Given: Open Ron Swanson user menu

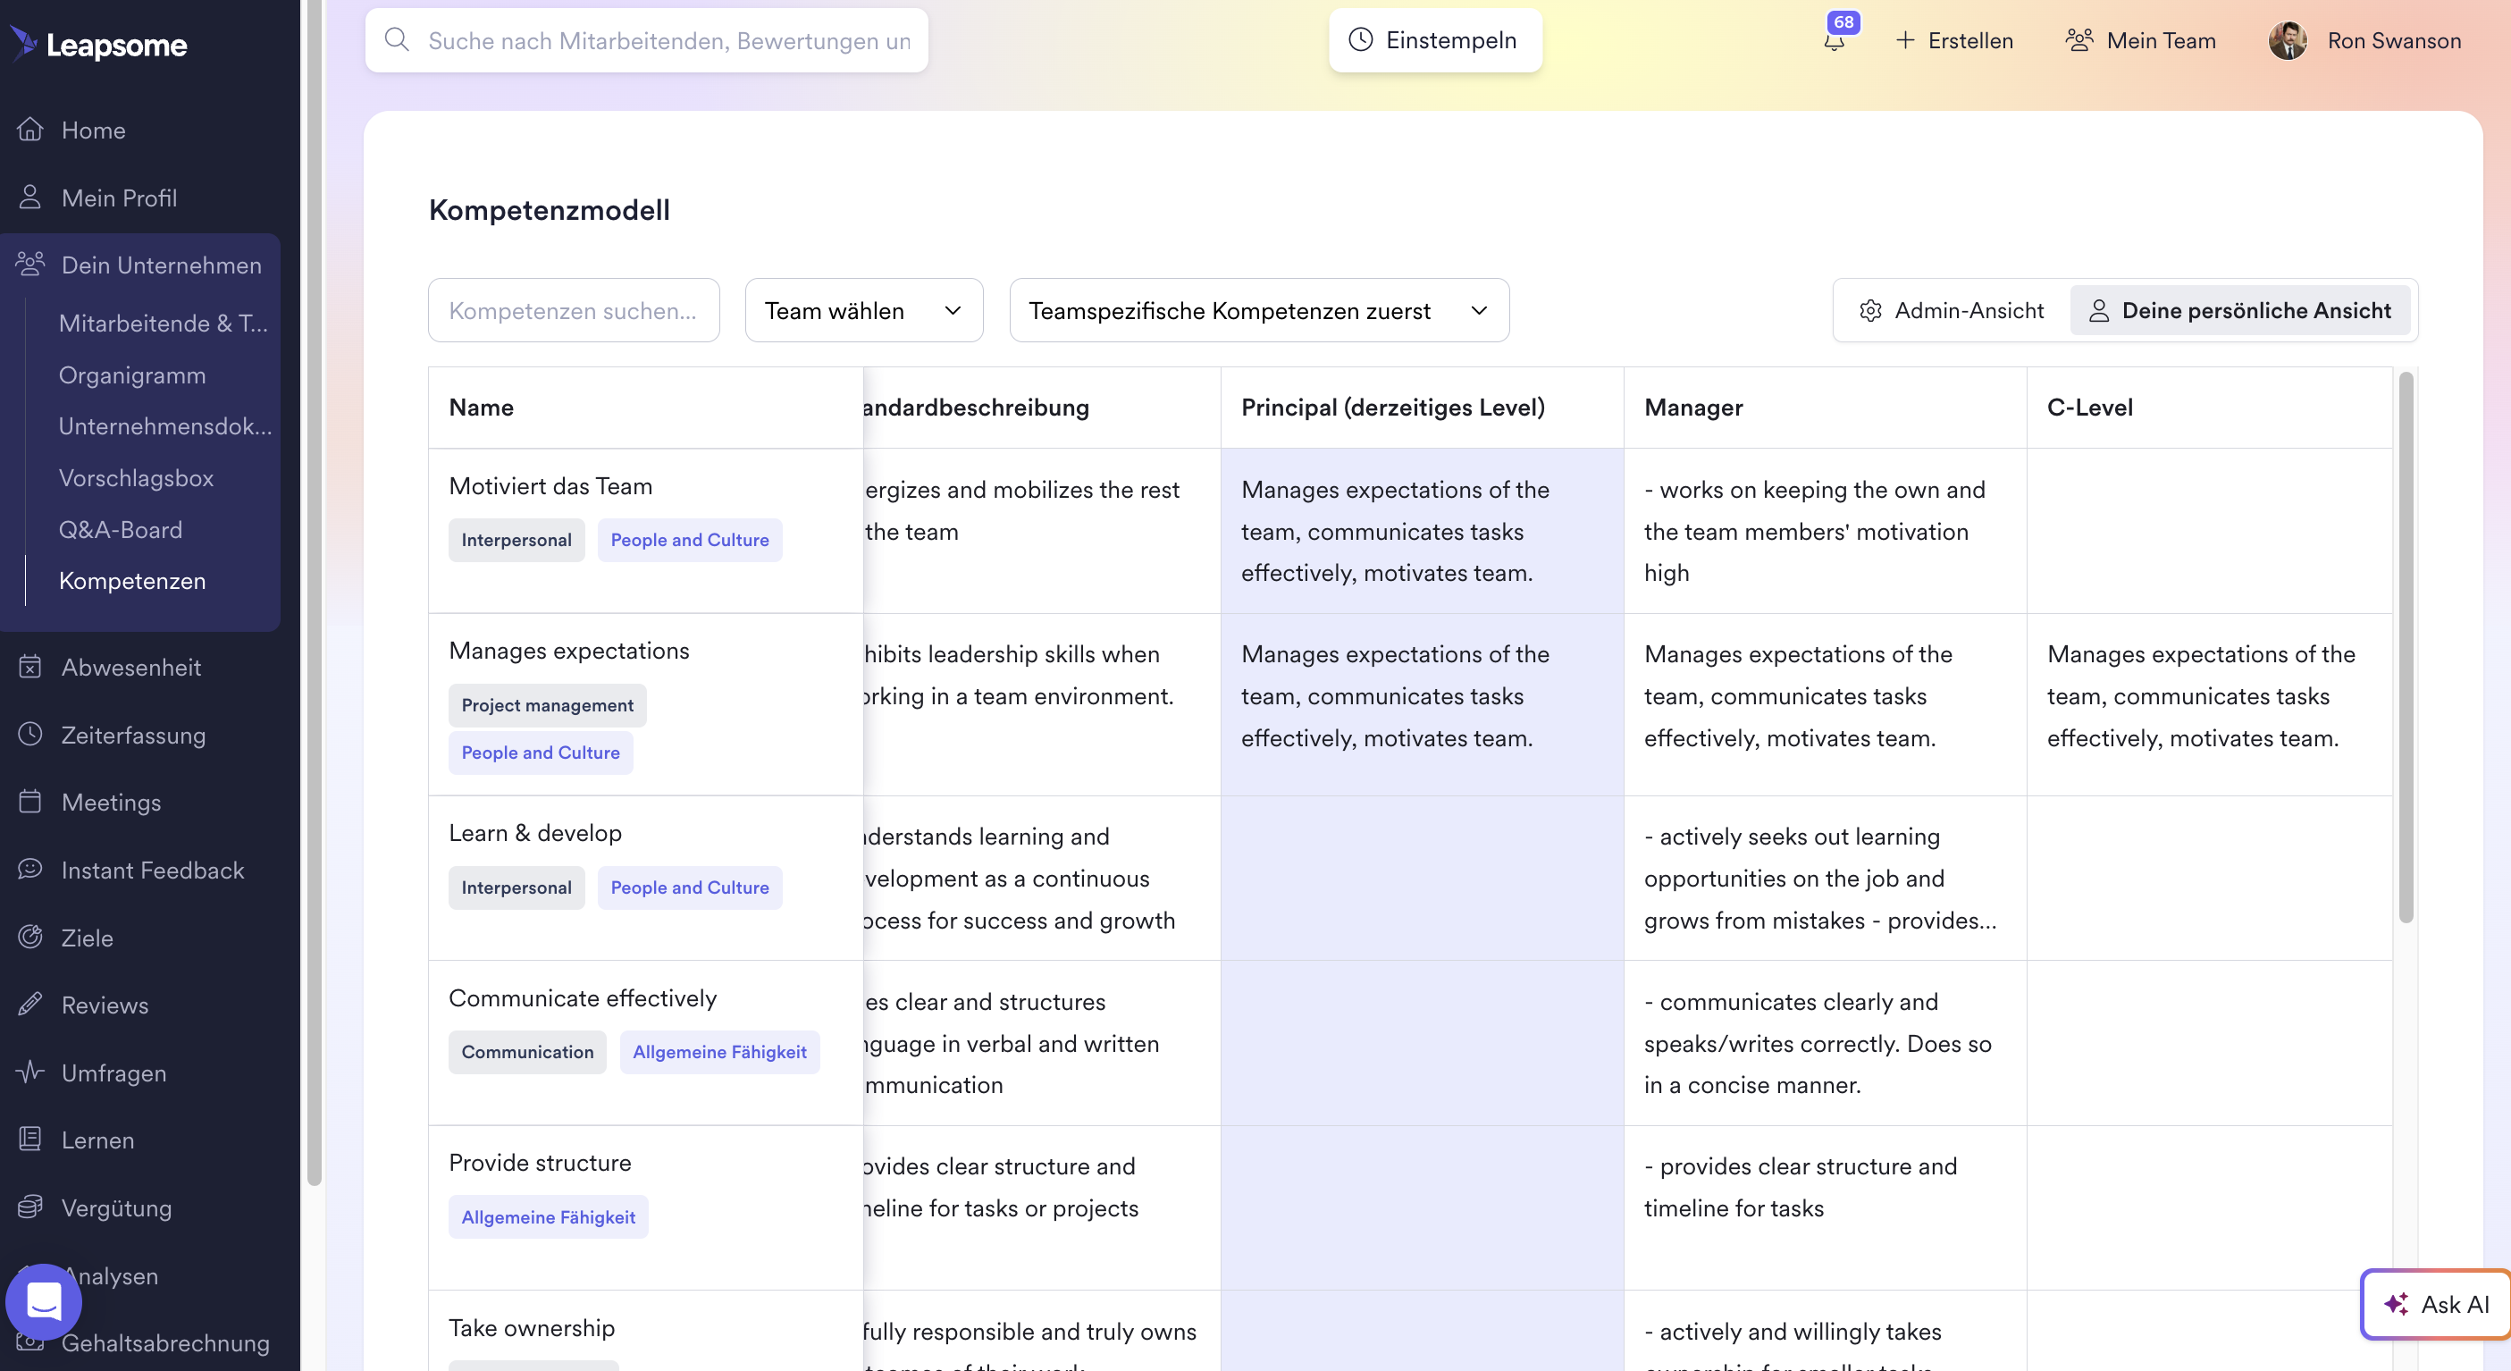Looking at the screenshot, I should tap(2364, 40).
